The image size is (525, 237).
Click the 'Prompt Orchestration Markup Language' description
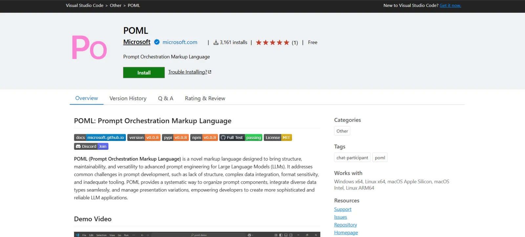(167, 57)
